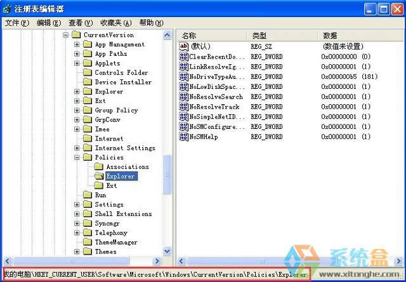Click the 0x00000001 (1) data in the NoSMHelp row
The height and width of the screenshot is (282, 406).
tap(346, 137)
